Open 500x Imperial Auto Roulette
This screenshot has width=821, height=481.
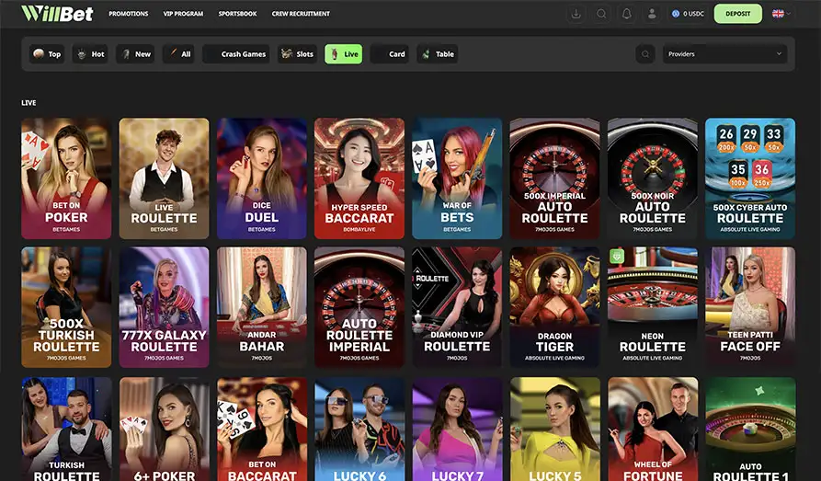[x=554, y=178]
